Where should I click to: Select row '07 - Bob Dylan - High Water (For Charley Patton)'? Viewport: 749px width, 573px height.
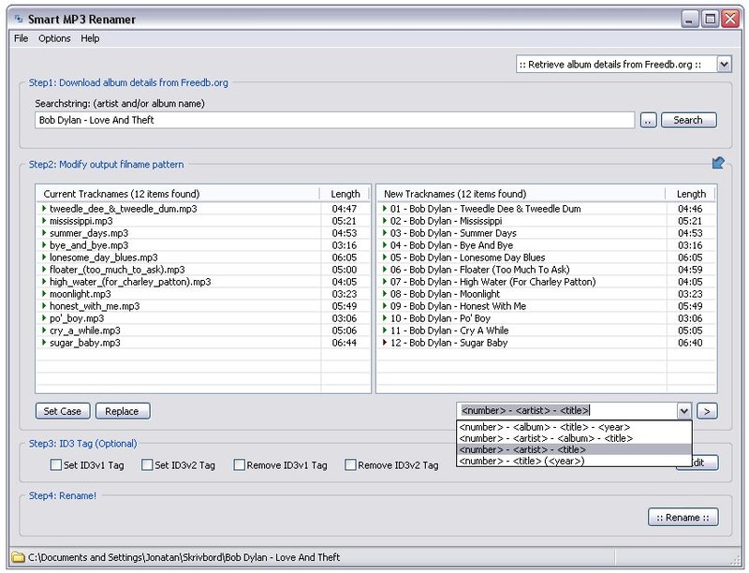pos(547,282)
